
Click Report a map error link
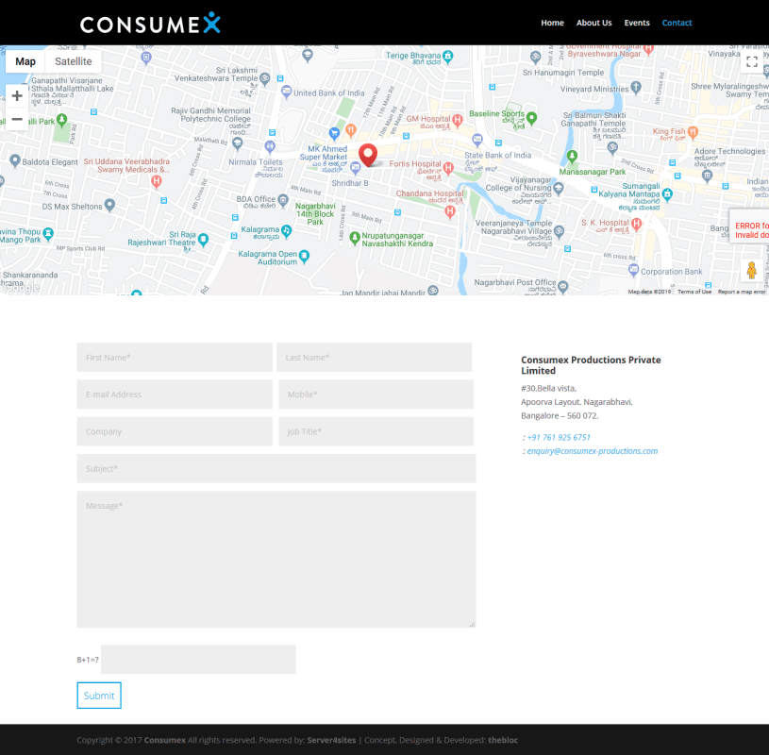(x=742, y=292)
